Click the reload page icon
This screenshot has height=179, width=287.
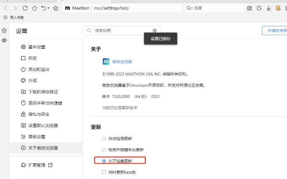(x=25, y=8)
